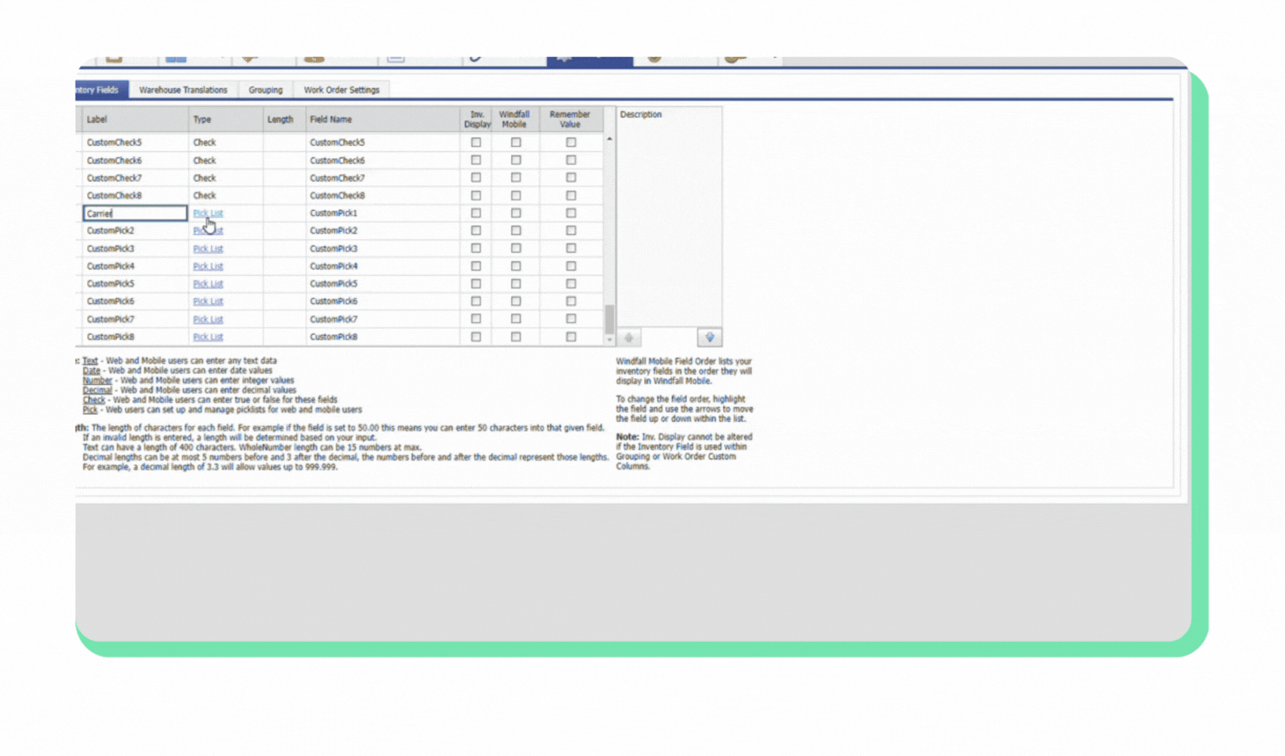Click the Carrier label input field
This screenshot has height=756, width=1285.
[135, 213]
